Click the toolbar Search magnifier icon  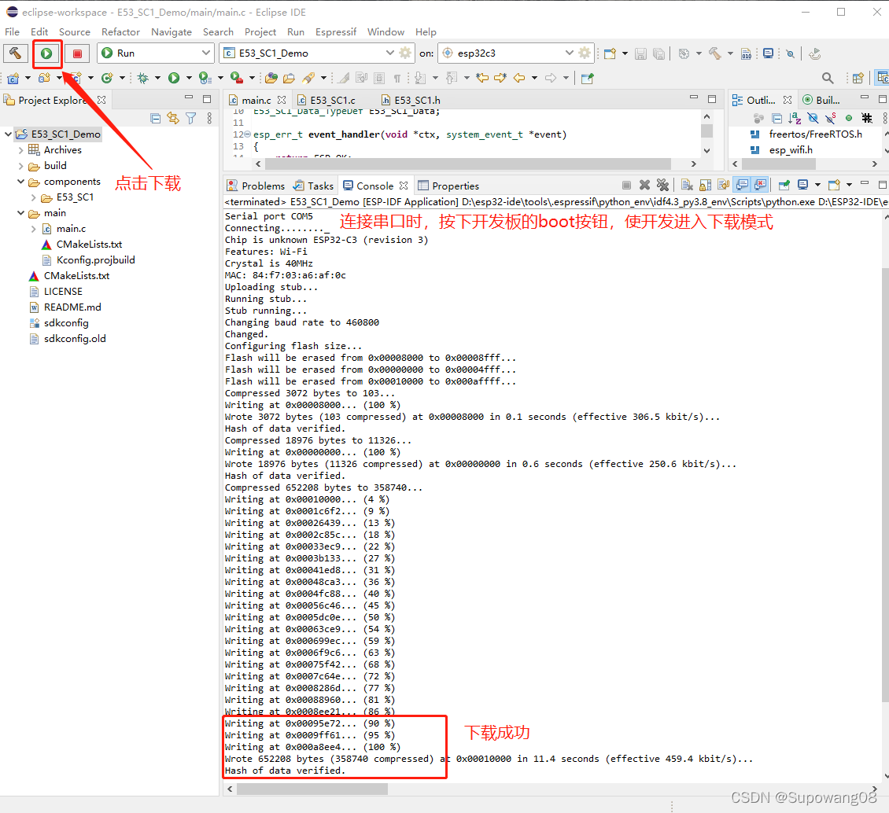coord(828,78)
